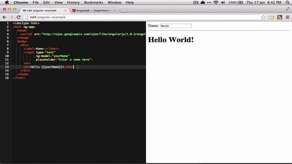Reload the current page
The width and height of the screenshot is (292, 164).
tap(18, 17)
